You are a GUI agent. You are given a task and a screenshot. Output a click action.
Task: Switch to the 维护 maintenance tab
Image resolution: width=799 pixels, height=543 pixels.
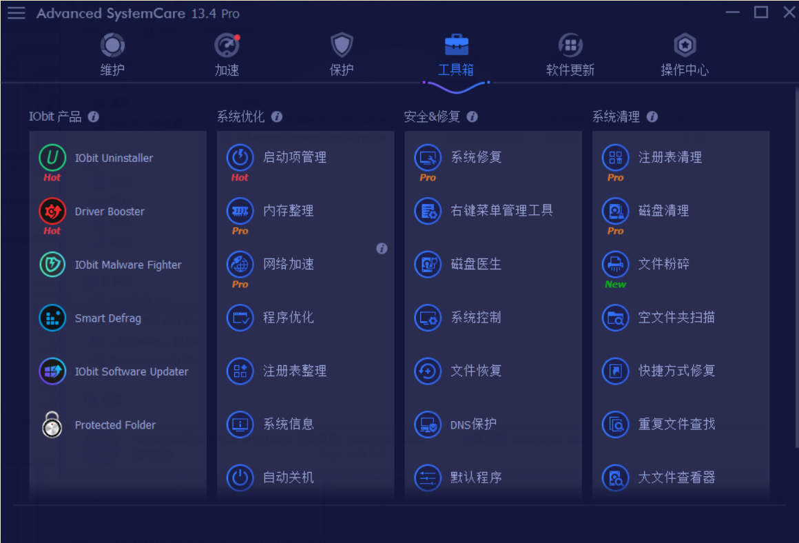112,54
